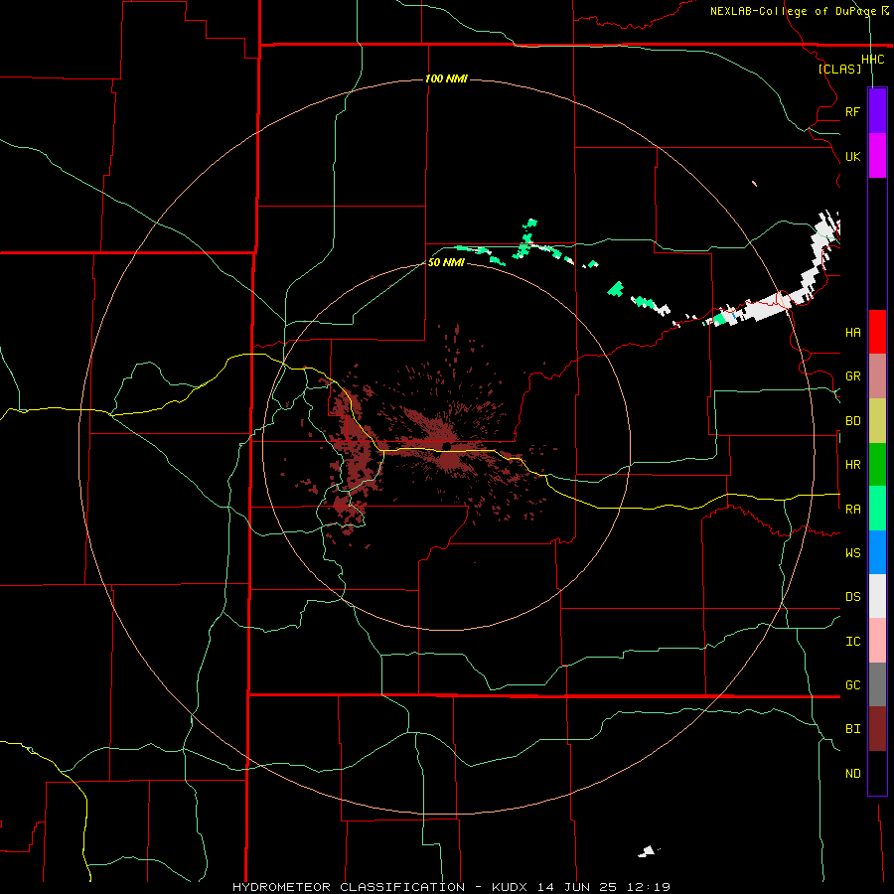
Task: Click the "KUDX" radar site identifier
Action: click(511, 887)
